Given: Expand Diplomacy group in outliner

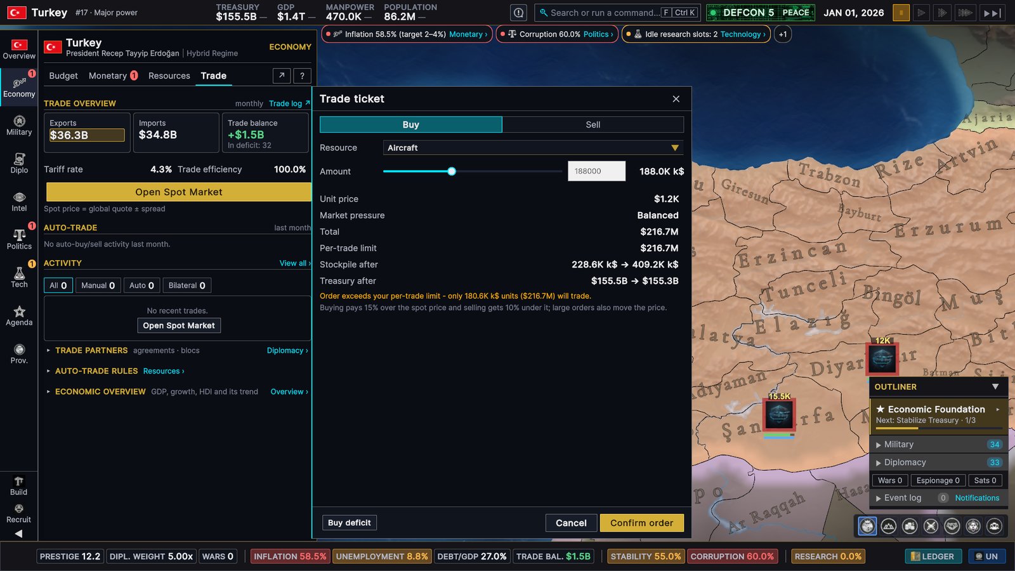Looking at the screenshot, I should tap(938, 463).
